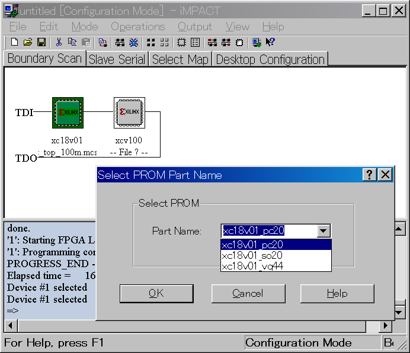Click the blue bug debug chain icon

coord(134,43)
